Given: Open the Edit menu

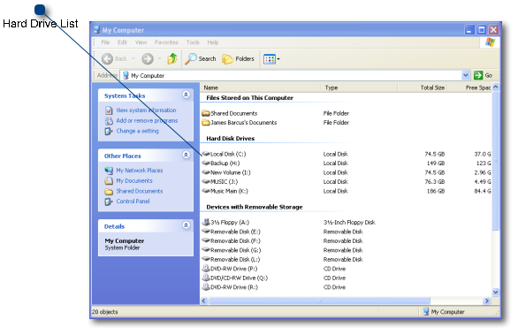Looking at the screenshot, I should click(122, 42).
